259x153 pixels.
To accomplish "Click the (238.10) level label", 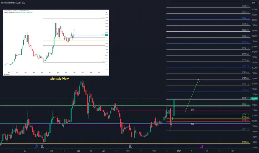I will (x=246, y=84).
